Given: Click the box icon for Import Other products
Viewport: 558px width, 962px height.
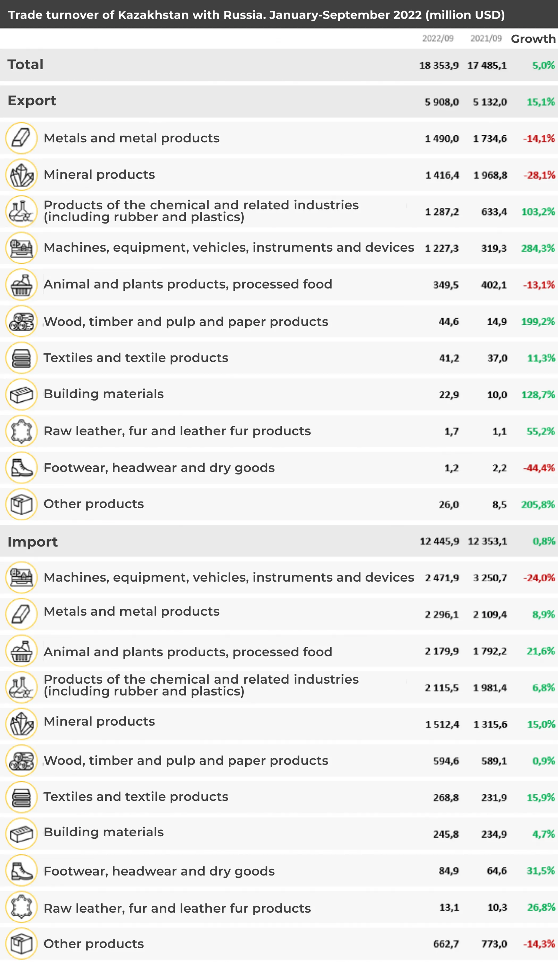Looking at the screenshot, I should click(x=21, y=944).
